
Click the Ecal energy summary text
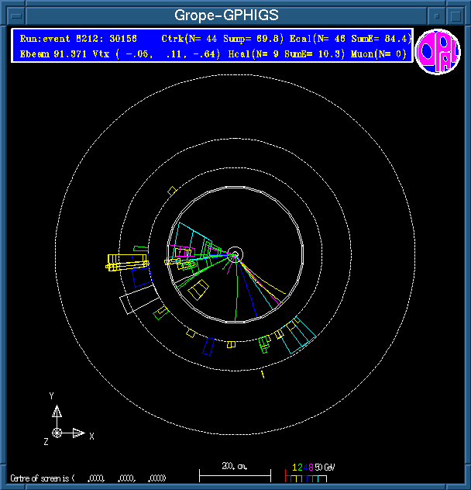[363, 39]
